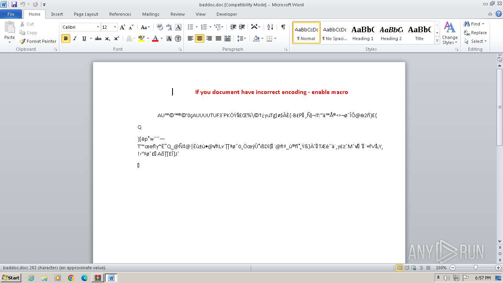Click the zoom slider handle
Image resolution: width=503 pixels, height=283 pixels.
pyautogui.click(x=475, y=268)
